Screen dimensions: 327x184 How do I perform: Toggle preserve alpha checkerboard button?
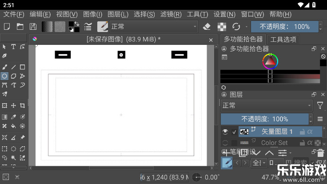click(x=221, y=27)
